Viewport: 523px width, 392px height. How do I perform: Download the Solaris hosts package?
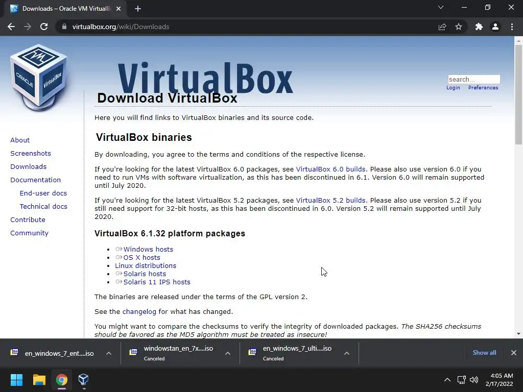click(x=145, y=274)
